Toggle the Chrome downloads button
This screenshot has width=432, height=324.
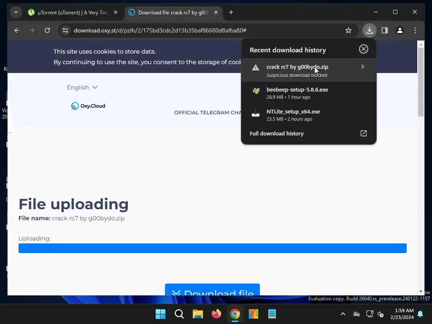(x=370, y=30)
